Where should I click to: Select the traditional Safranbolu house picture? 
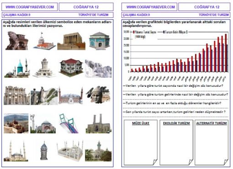tap(71, 68)
